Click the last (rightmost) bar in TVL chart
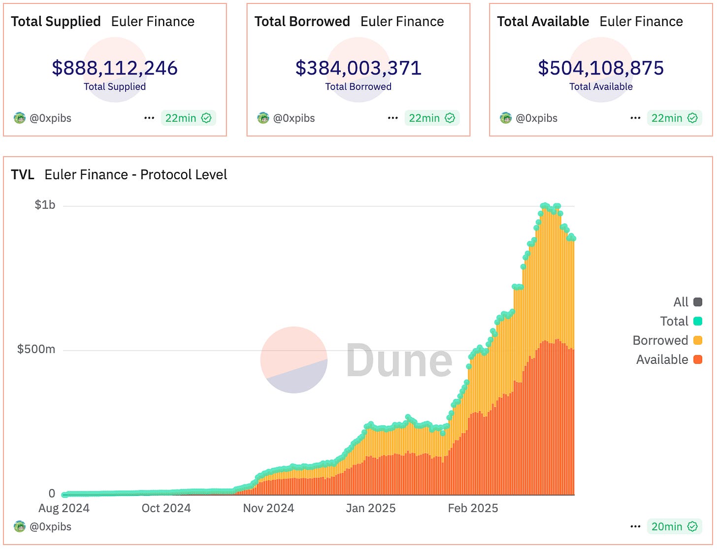 pos(573,367)
